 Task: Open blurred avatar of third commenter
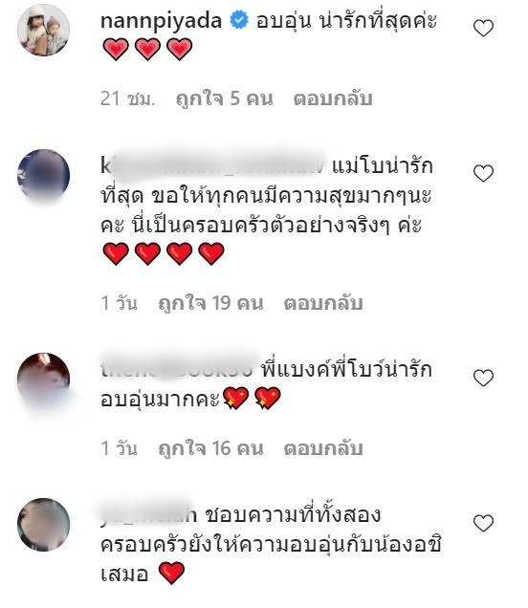click(x=43, y=379)
